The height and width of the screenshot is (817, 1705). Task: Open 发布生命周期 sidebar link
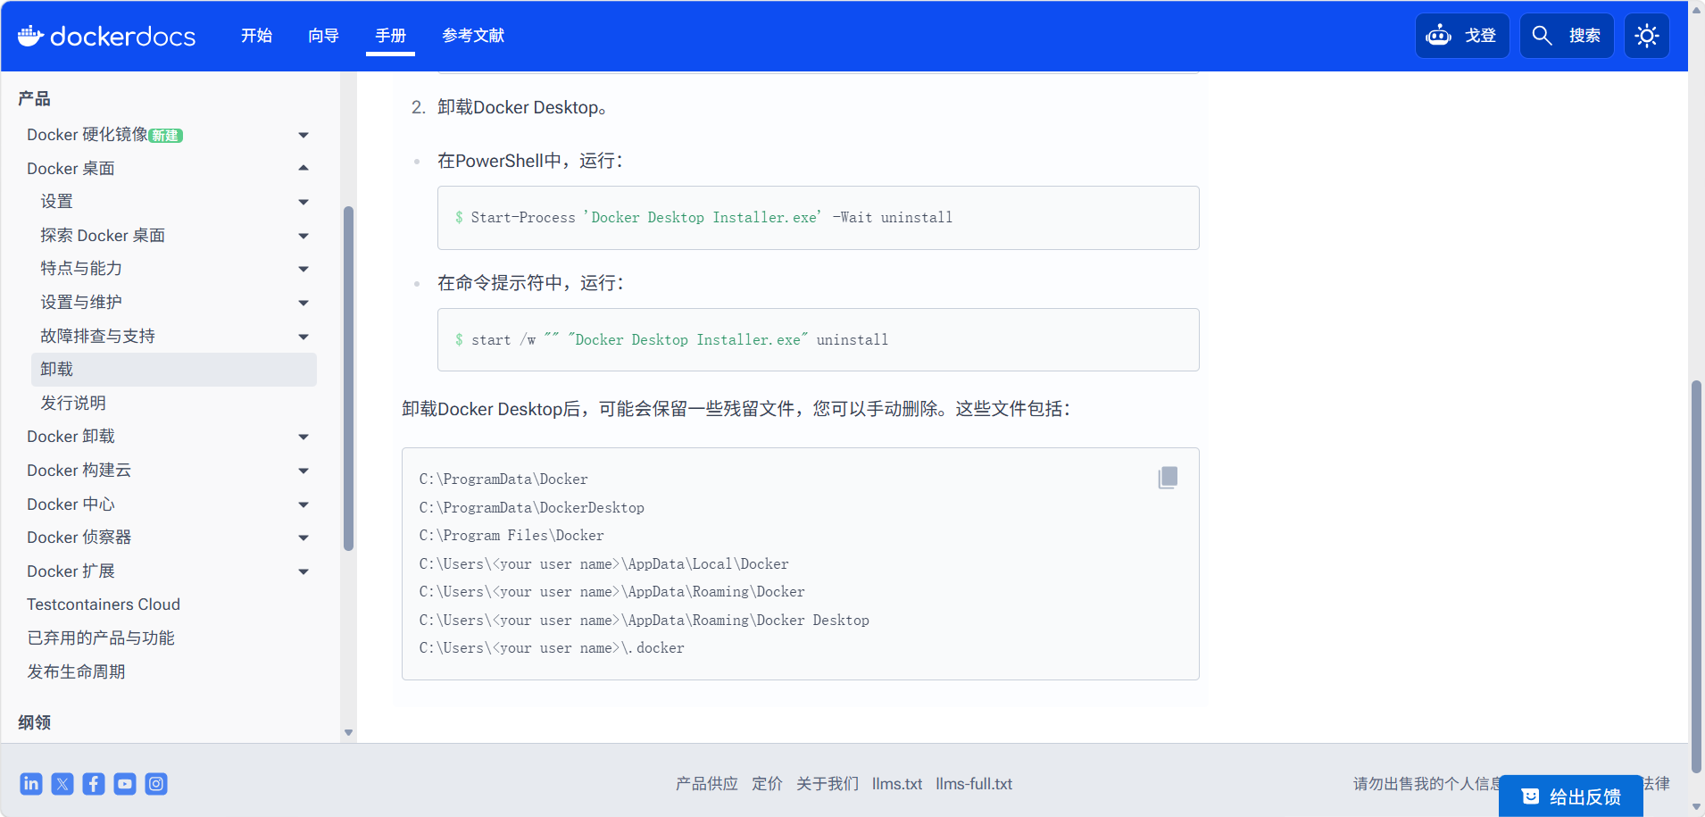click(76, 671)
